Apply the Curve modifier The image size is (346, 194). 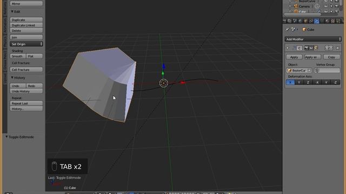click(294, 57)
